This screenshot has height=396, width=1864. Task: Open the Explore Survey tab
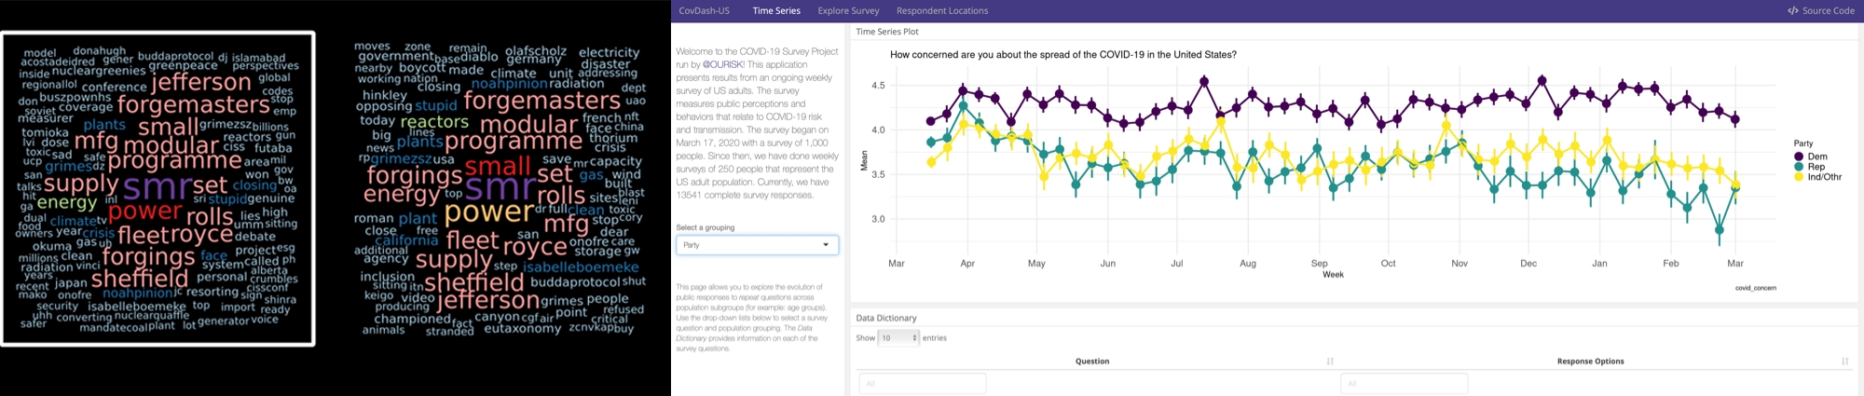848,11
